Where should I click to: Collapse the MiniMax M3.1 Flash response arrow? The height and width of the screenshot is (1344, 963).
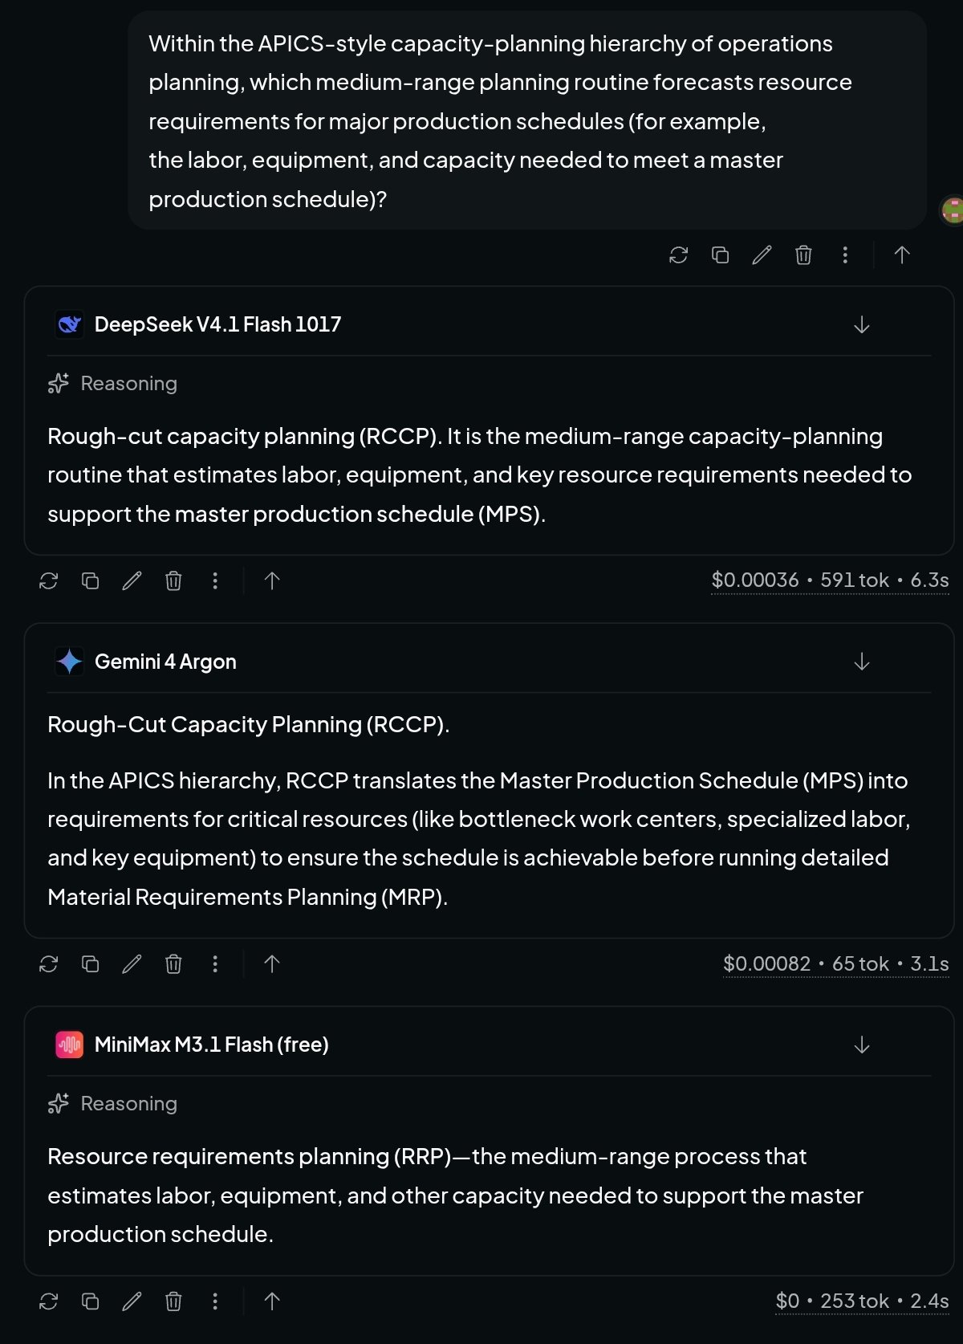click(x=862, y=1045)
